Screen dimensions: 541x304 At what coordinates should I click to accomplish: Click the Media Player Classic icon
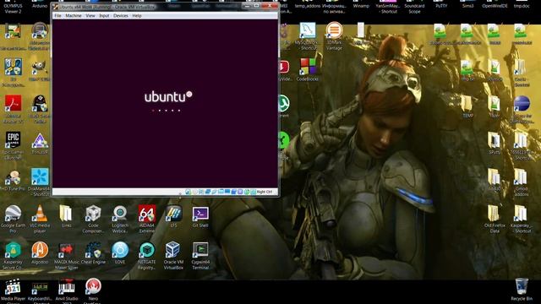(14, 287)
